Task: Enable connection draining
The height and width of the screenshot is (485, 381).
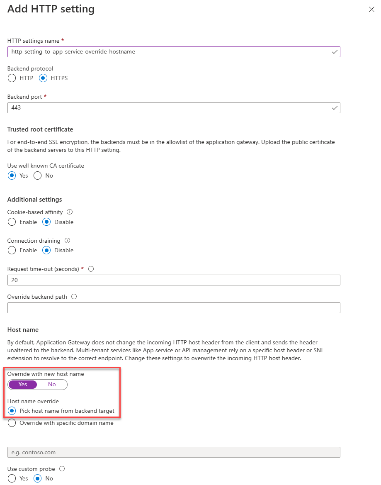Action: [x=12, y=250]
